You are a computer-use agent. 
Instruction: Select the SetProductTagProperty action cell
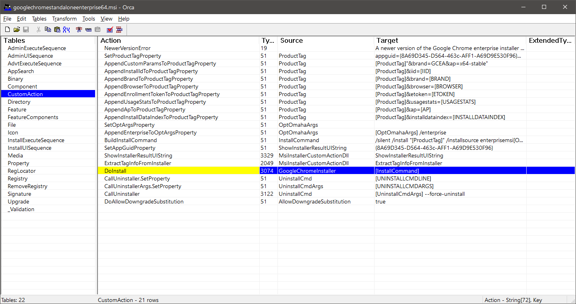pyautogui.click(x=179, y=56)
